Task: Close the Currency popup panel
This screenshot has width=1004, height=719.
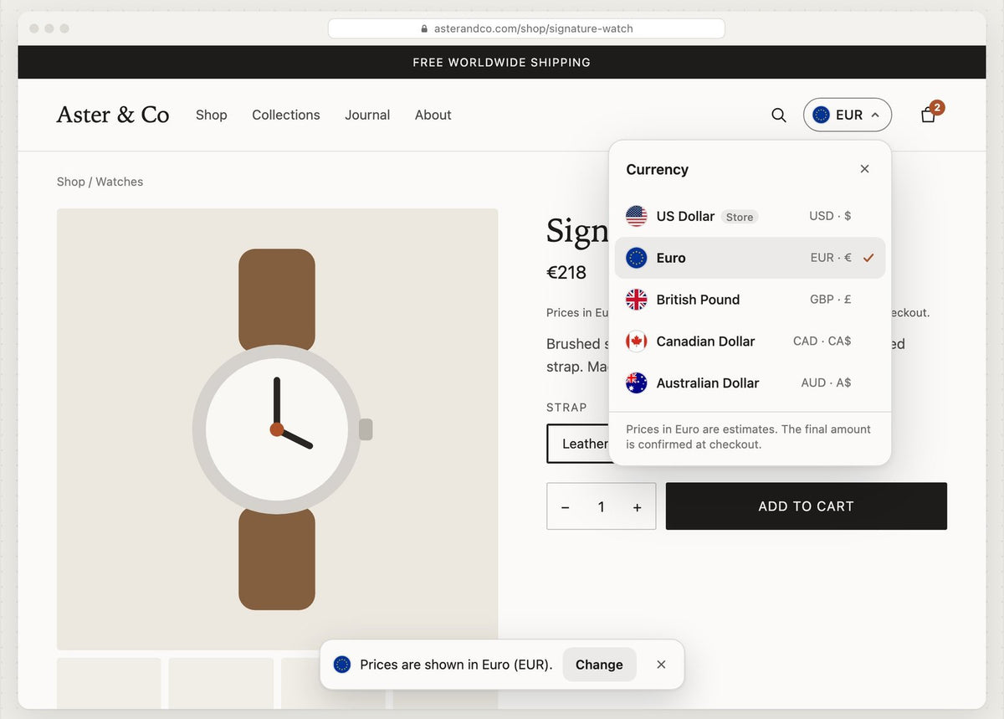Action: (x=864, y=169)
